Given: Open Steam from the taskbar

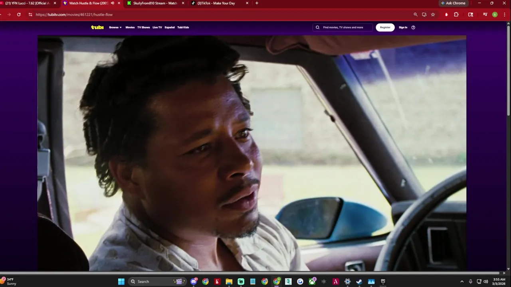Looking at the screenshot, I should point(359,281).
